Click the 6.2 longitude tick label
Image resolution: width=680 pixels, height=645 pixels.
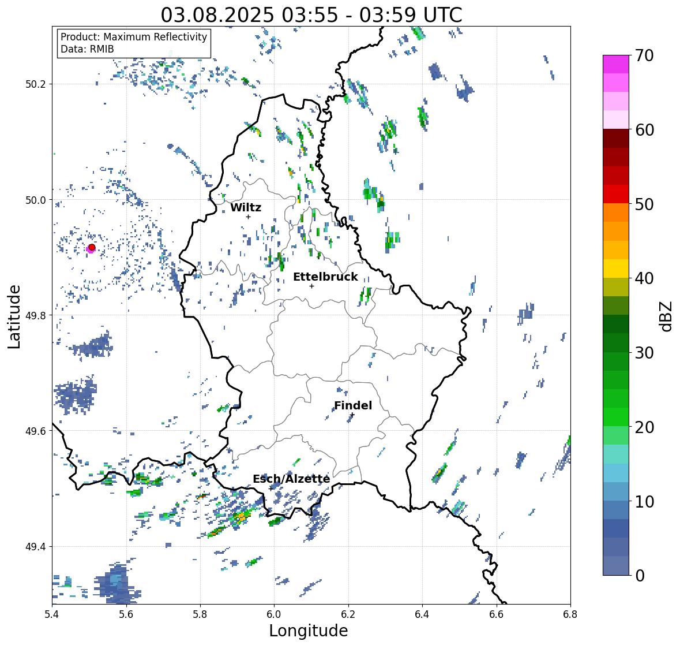coord(348,614)
